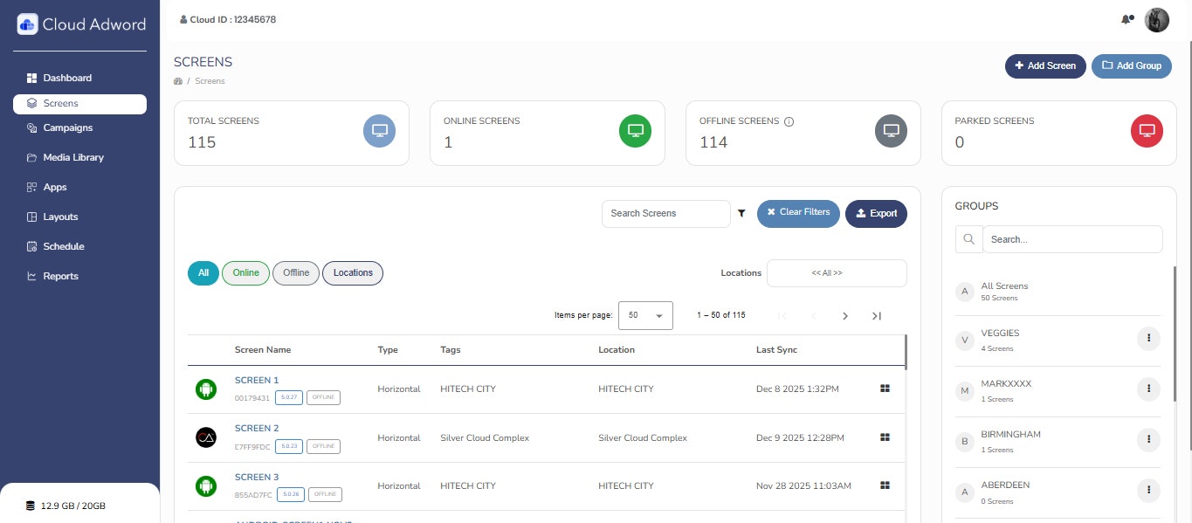Open options menu for VEGGIES group
Viewport: 1192px width, 523px height.
pyautogui.click(x=1148, y=338)
